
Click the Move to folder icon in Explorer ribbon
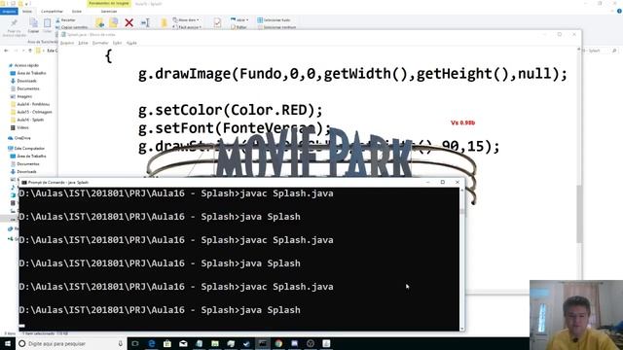coord(99,23)
